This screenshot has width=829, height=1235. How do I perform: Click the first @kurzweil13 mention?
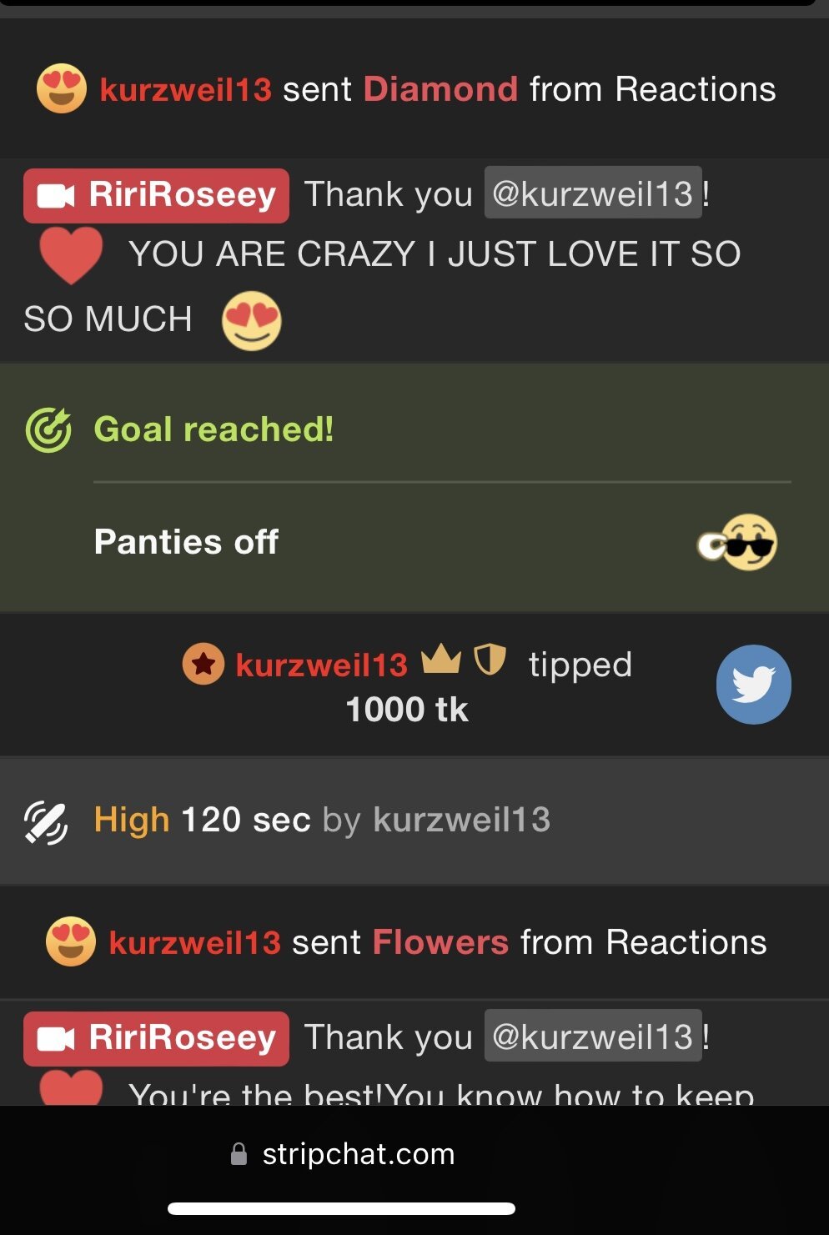(x=593, y=193)
